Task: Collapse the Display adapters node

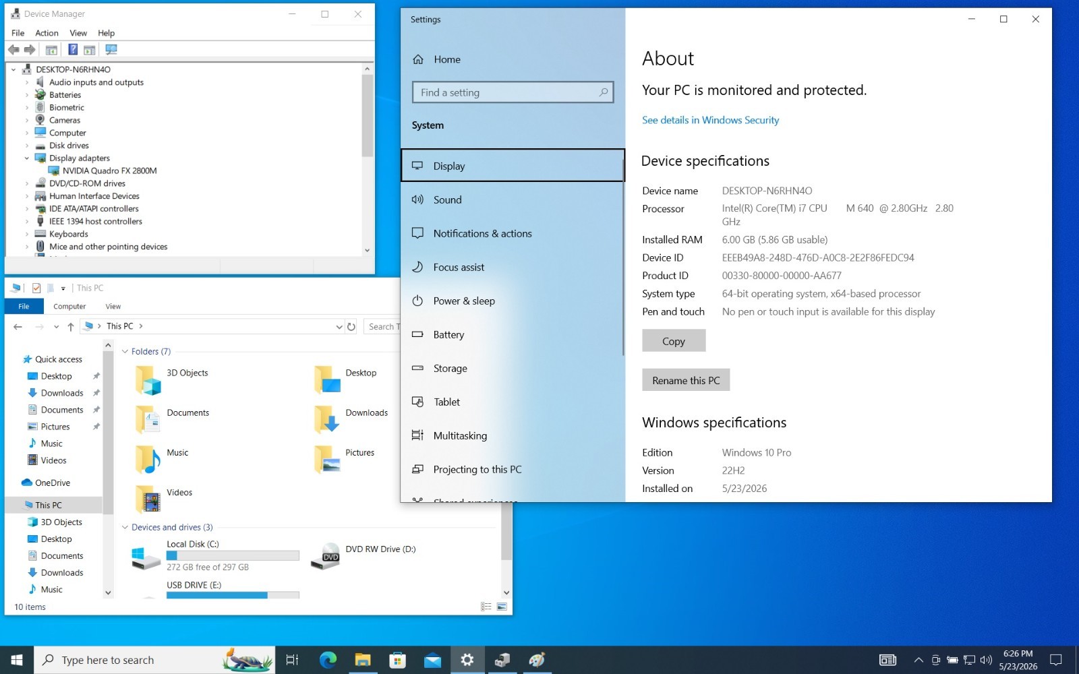Action: coord(27,158)
